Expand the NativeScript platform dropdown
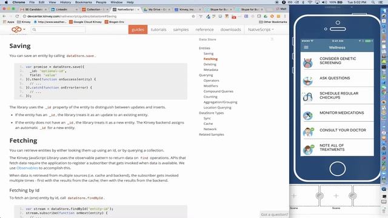 tap(261, 30)
